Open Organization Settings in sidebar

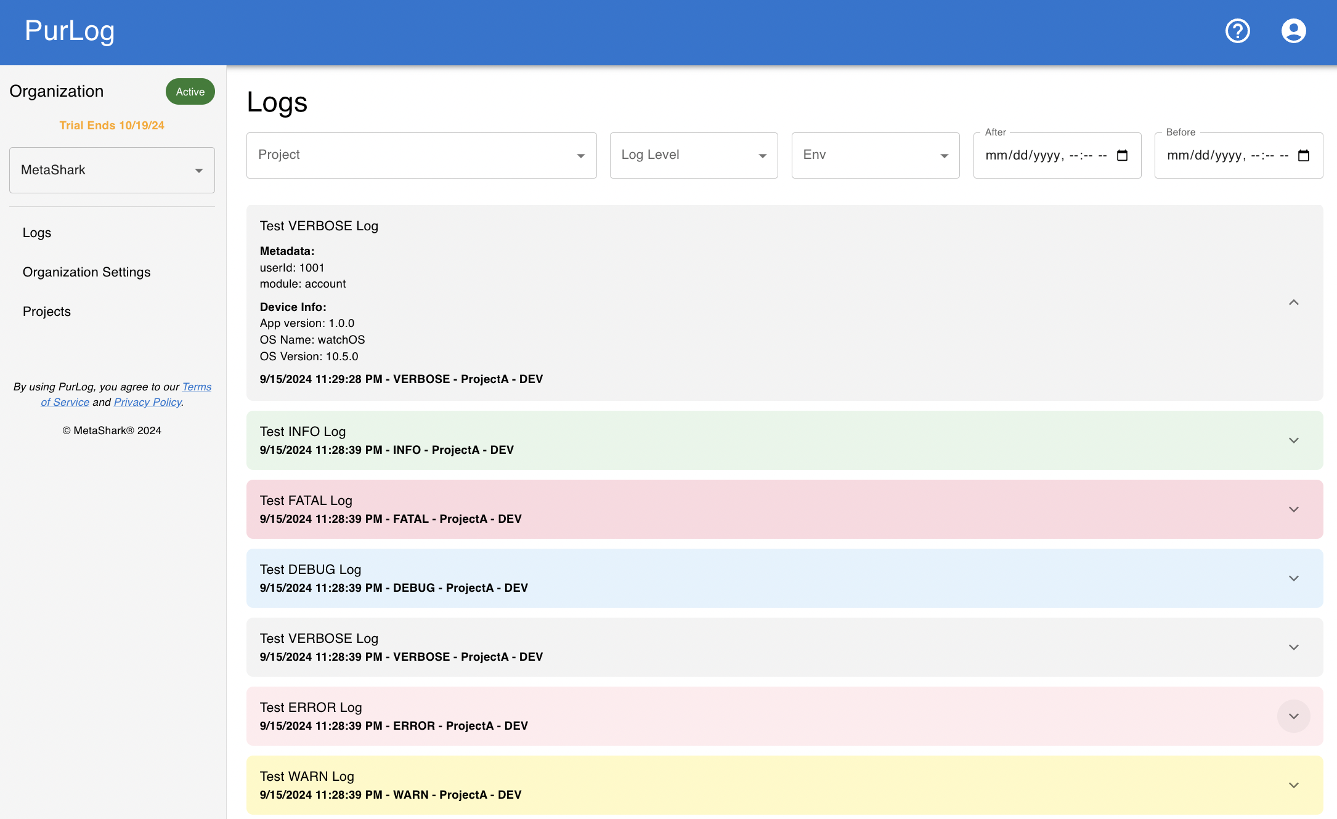(86, 272)
